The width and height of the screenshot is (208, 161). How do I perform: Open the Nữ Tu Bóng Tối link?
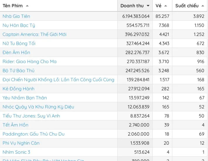pos(19,44)
